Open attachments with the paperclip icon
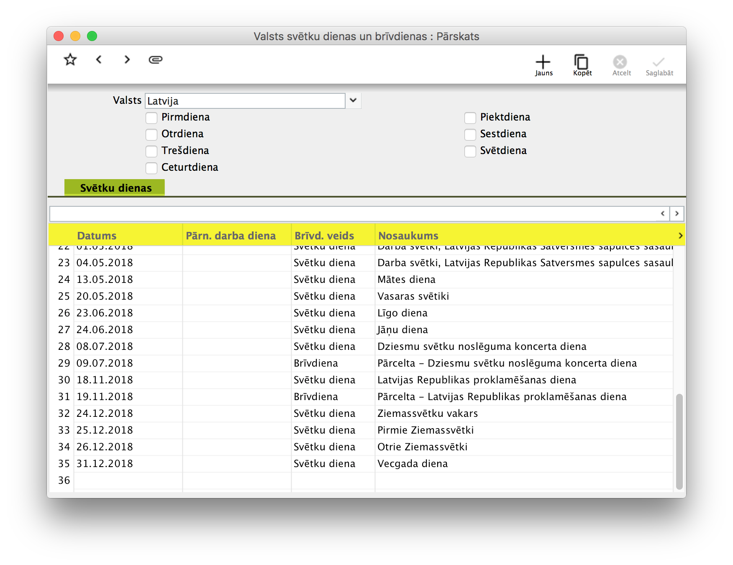Image resolution: width=733 pixels, height=565 pixels. 156,60
